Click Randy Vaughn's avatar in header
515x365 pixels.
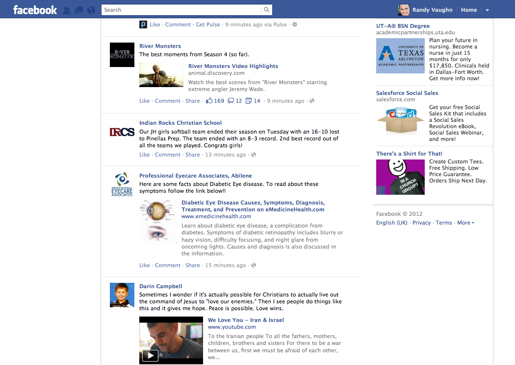click(x=404, y=10)
